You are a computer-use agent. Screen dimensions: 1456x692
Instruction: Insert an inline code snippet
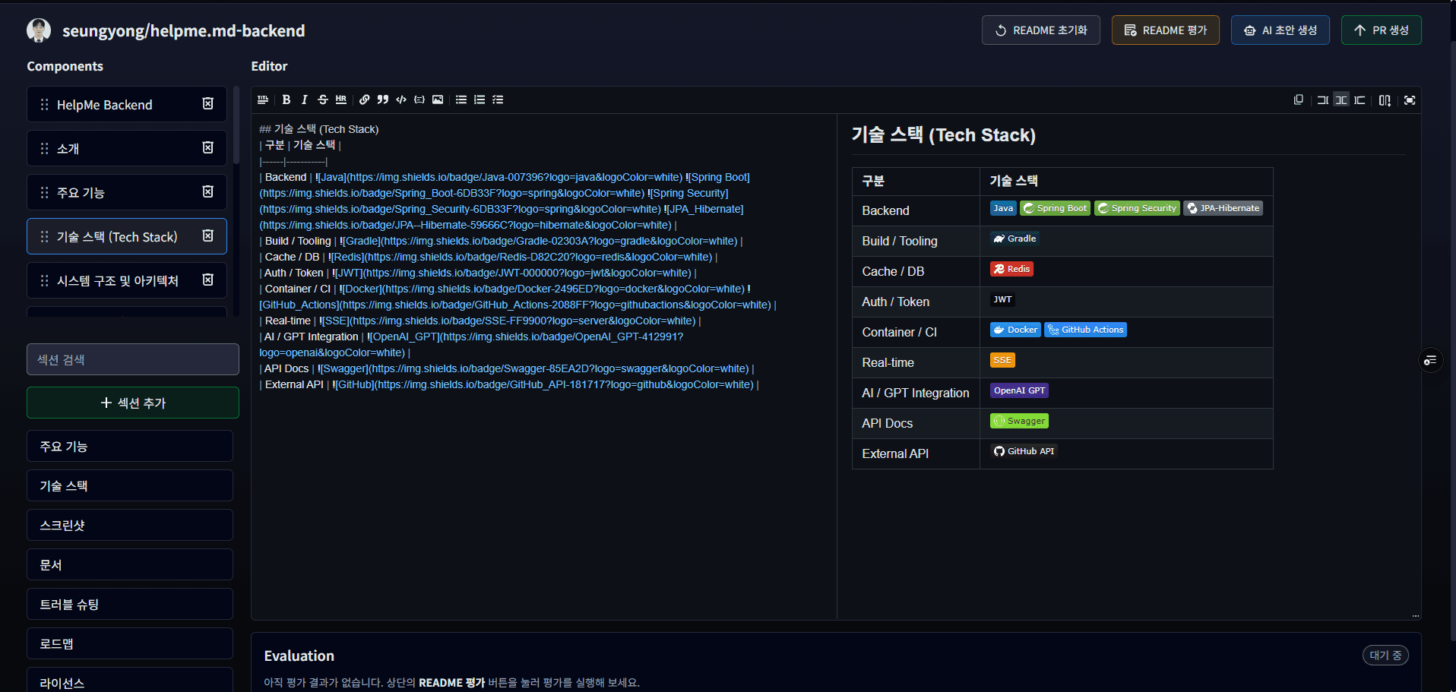point(401,100)
